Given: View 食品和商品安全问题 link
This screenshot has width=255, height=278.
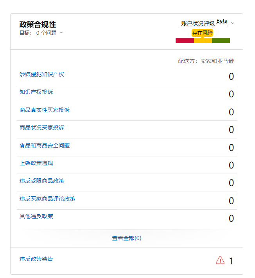Looking at the screenshot, I should [x=45, y=145].
